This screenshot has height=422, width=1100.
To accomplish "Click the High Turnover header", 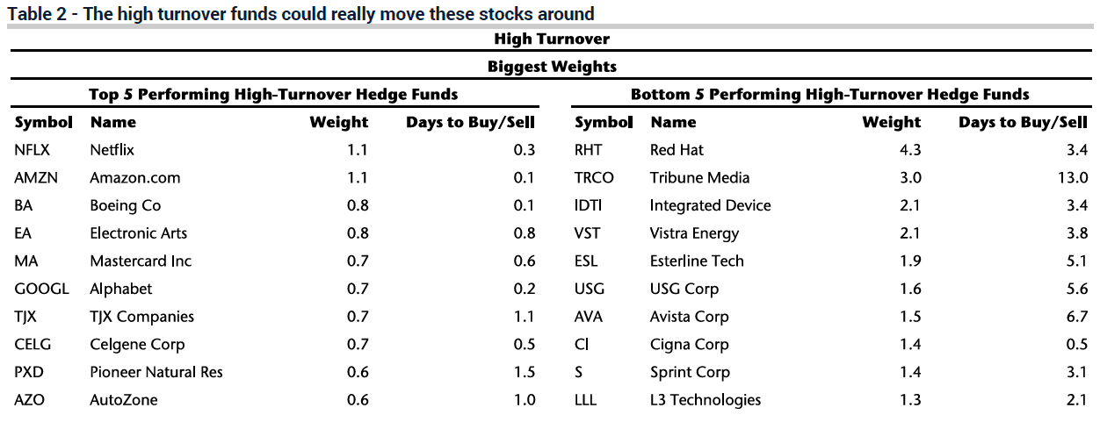I will tap(551, 39).
